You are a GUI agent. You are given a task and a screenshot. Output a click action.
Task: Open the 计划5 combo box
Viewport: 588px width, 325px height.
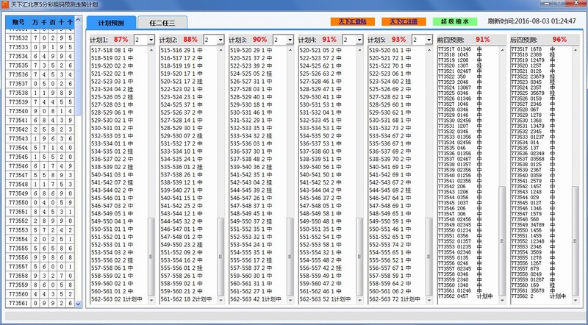(x=426, y=39)
